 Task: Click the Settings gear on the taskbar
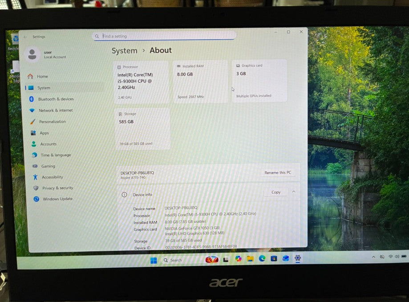(x=298, y=258)
